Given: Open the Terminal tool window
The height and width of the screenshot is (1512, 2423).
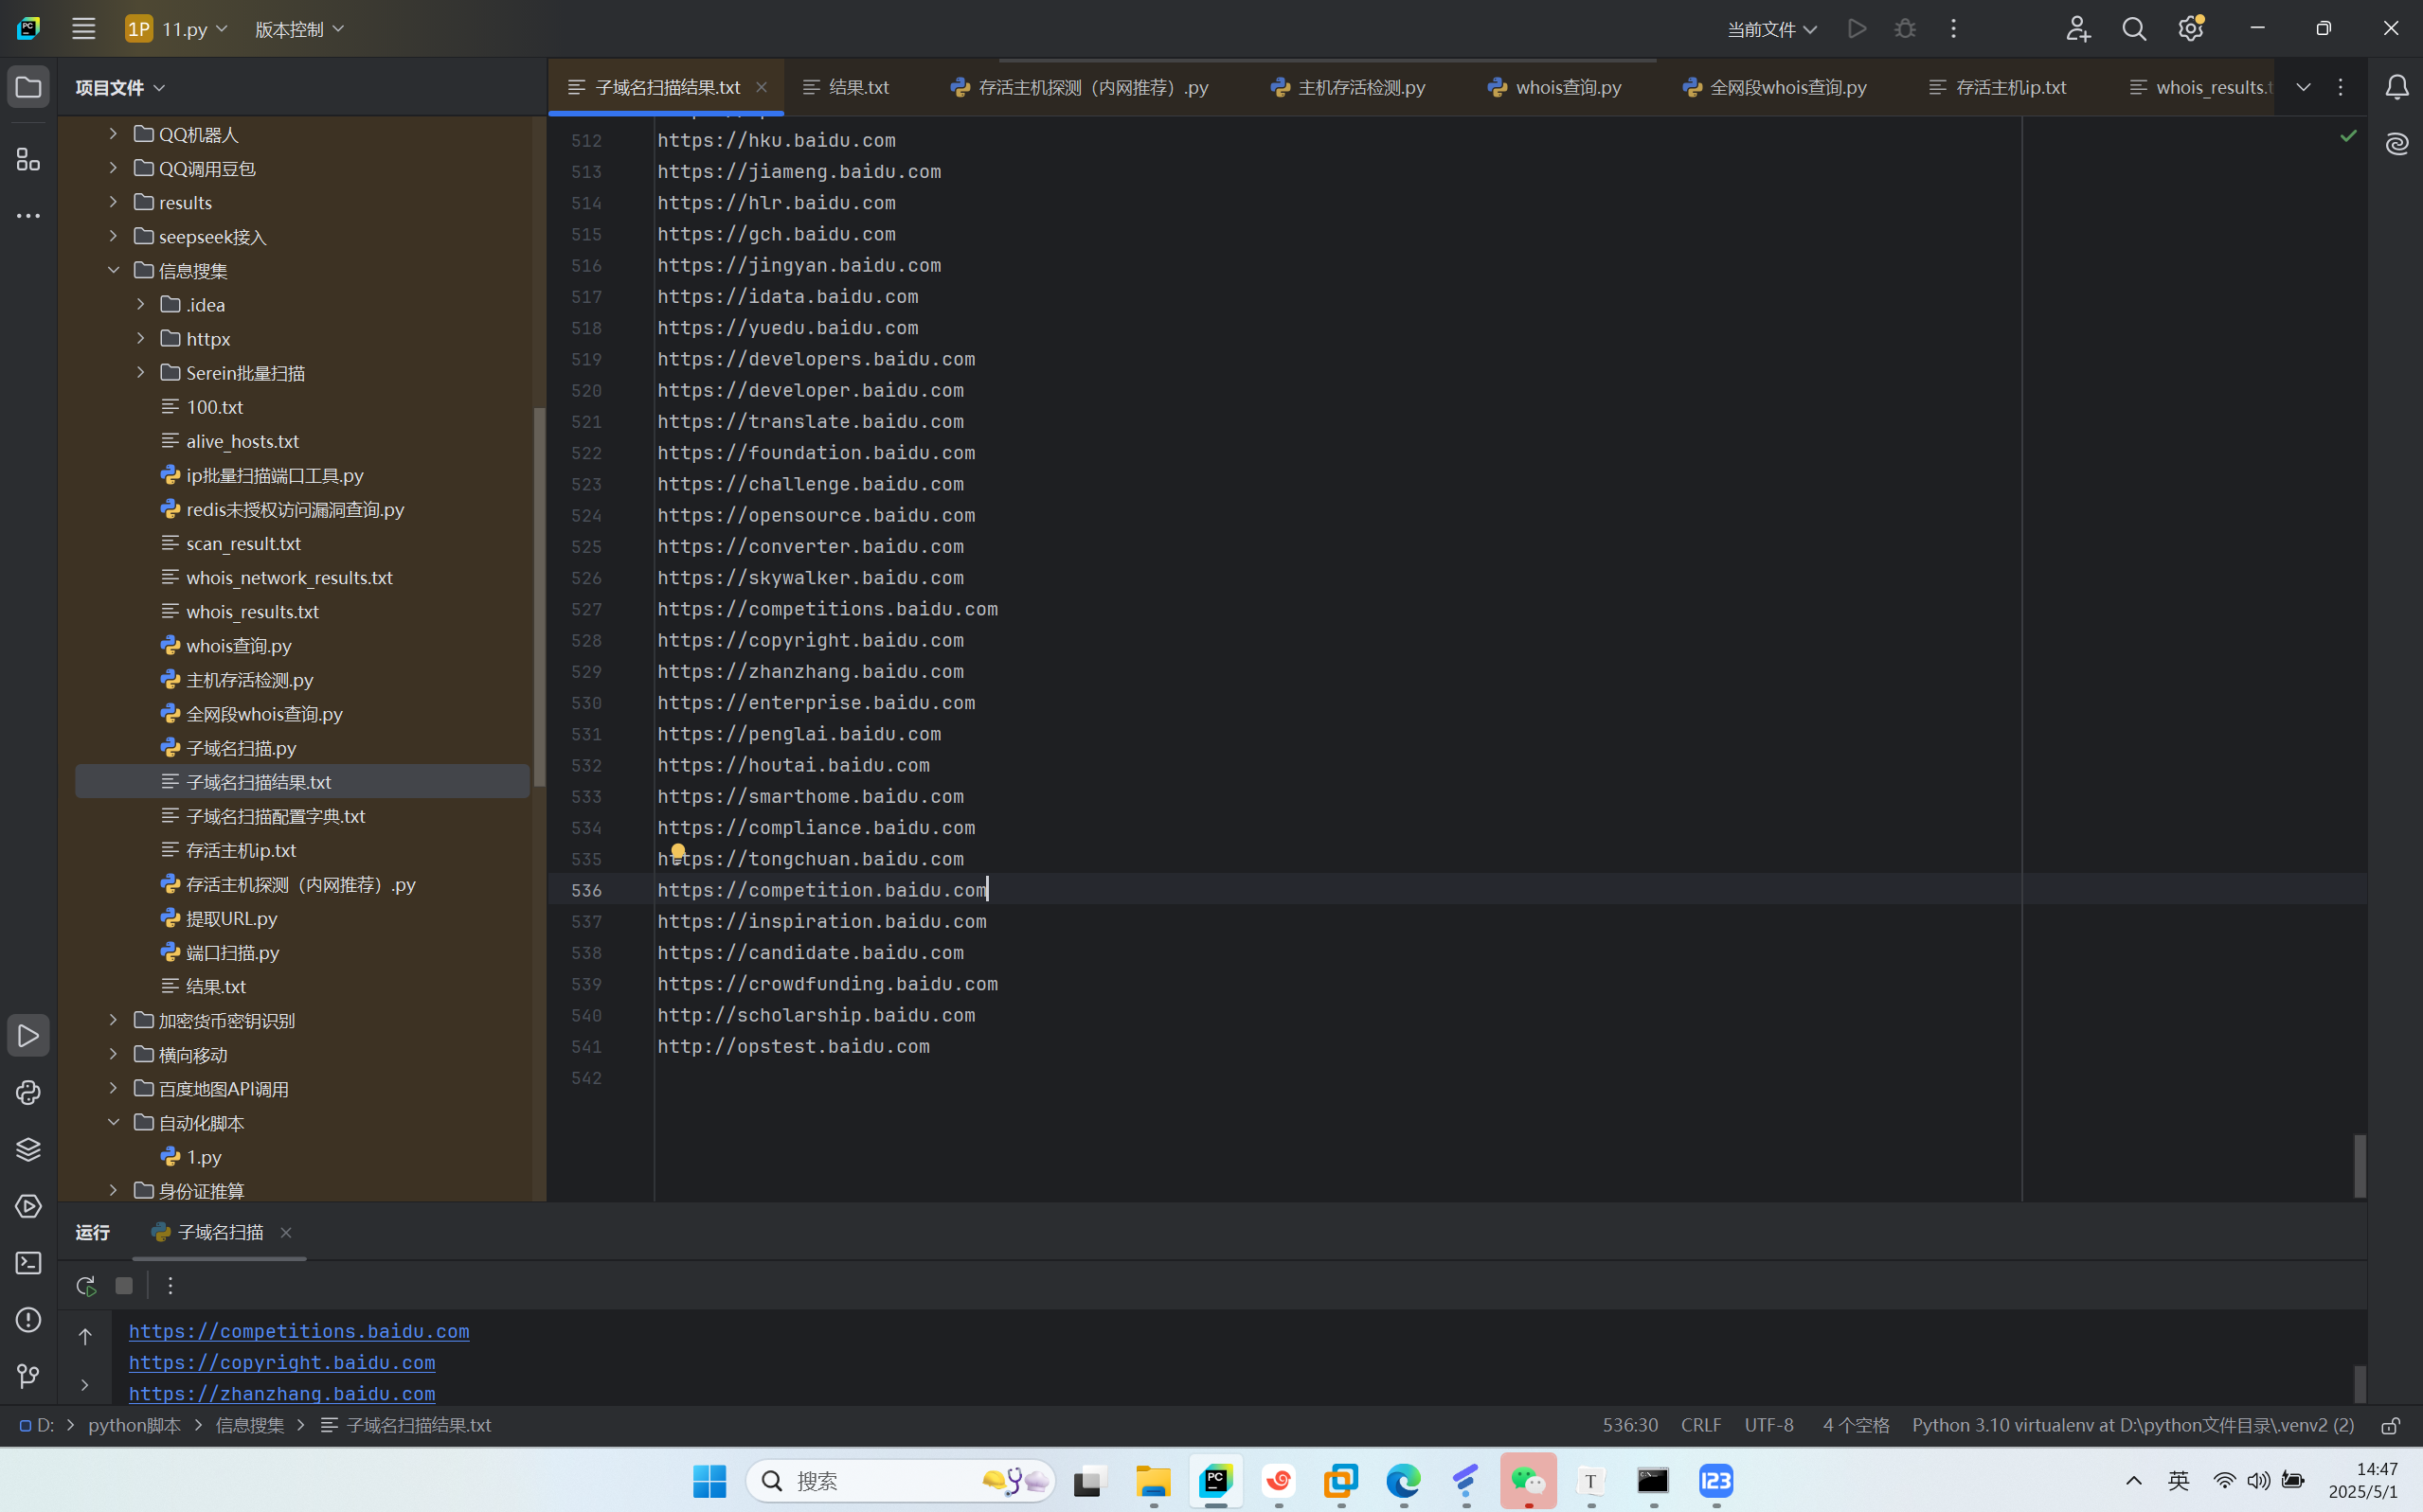Looking at the screenshot, I should (x=28, y=1263).
